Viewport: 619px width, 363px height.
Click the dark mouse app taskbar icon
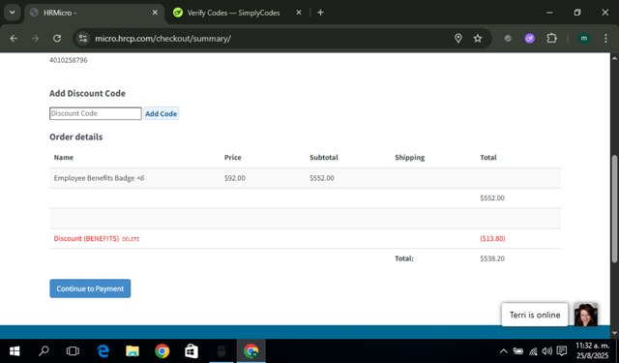click(221, 351)
